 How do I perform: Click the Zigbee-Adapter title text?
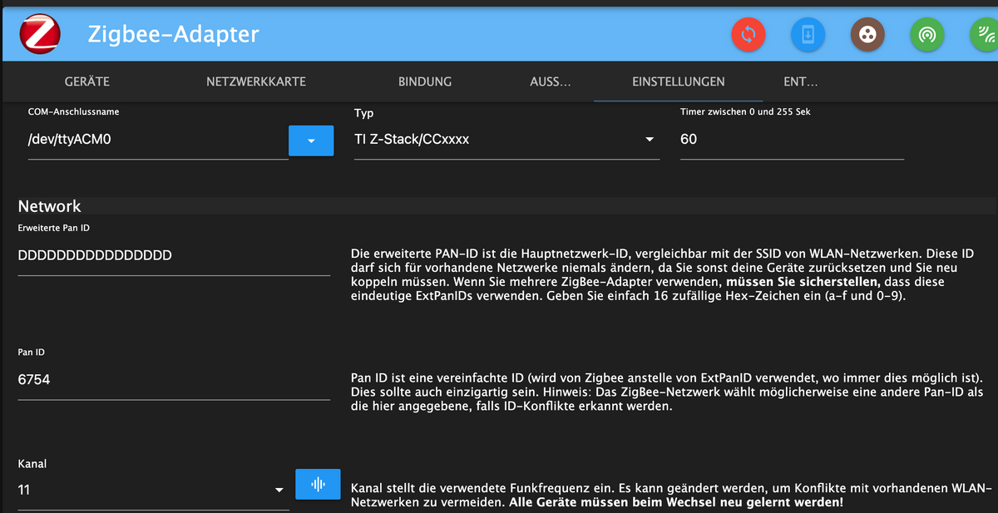[174, 34]
